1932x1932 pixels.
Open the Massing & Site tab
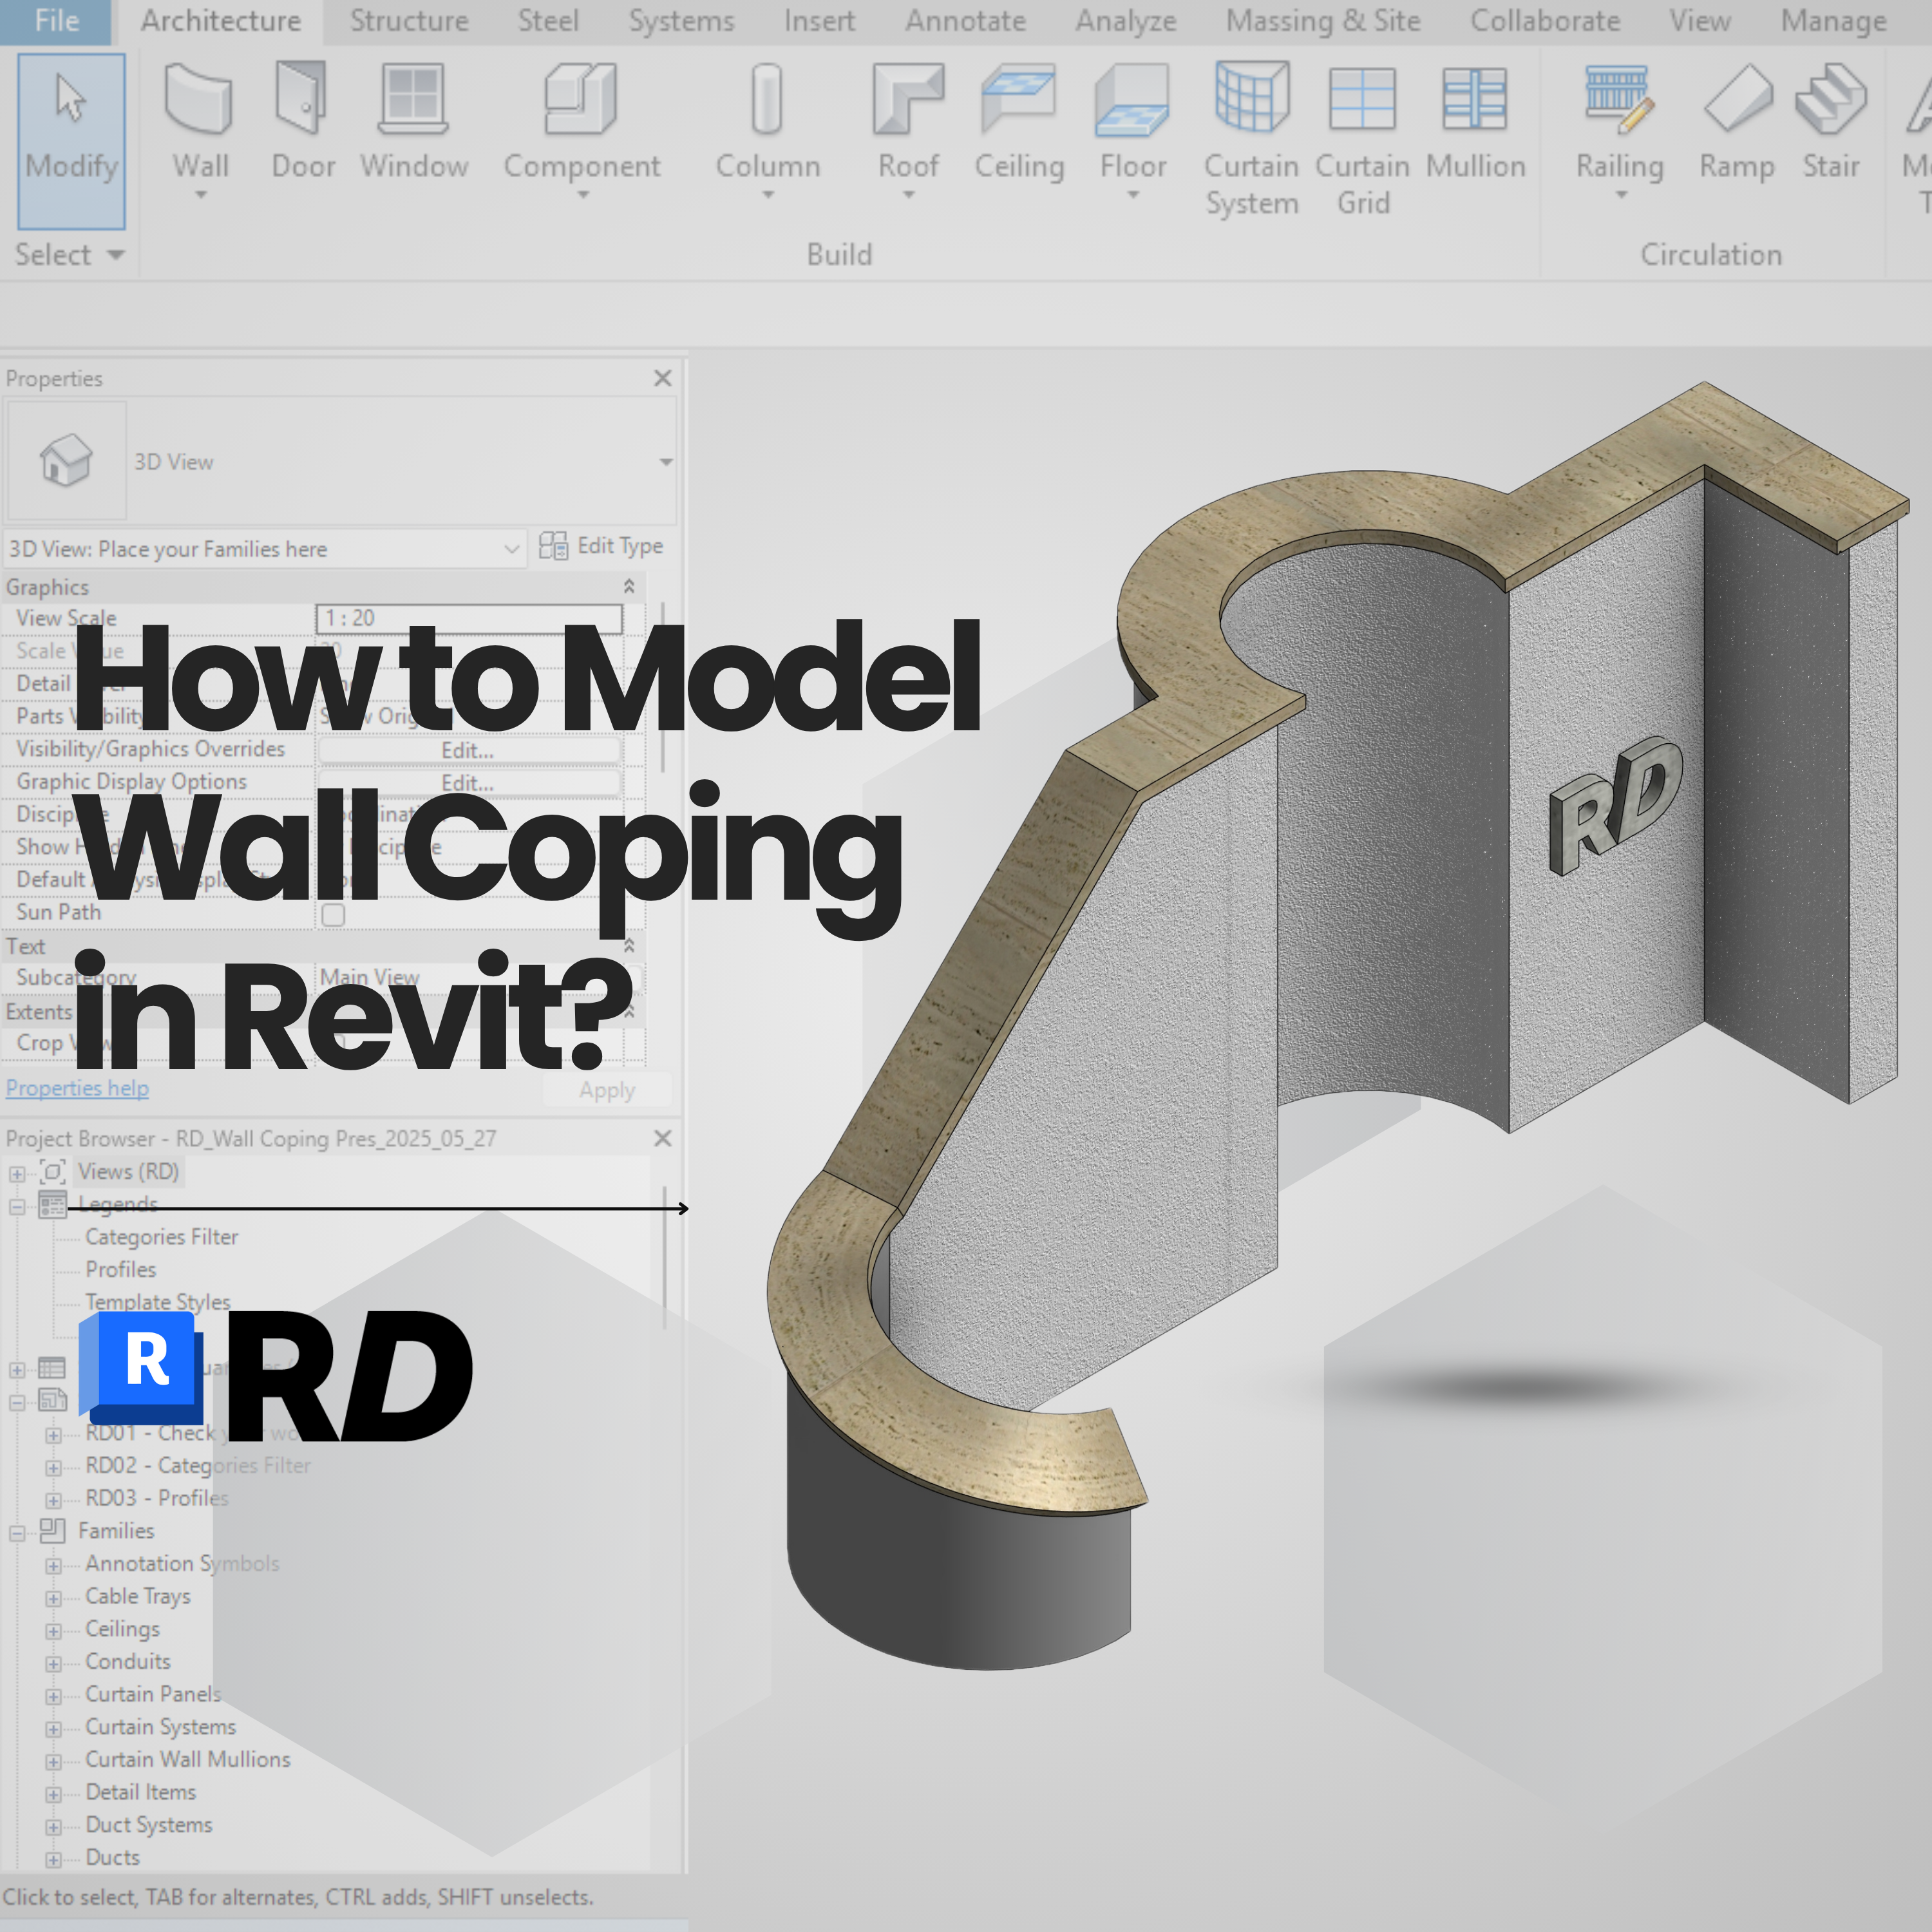1322,21
